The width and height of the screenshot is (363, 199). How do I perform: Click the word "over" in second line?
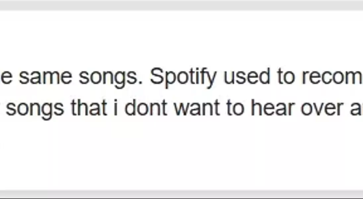coord(322,109)
